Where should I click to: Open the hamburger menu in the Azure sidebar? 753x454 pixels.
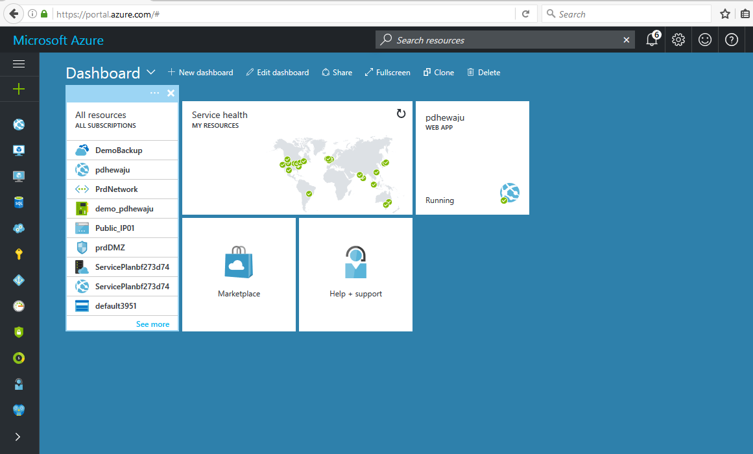pos(19,64)
